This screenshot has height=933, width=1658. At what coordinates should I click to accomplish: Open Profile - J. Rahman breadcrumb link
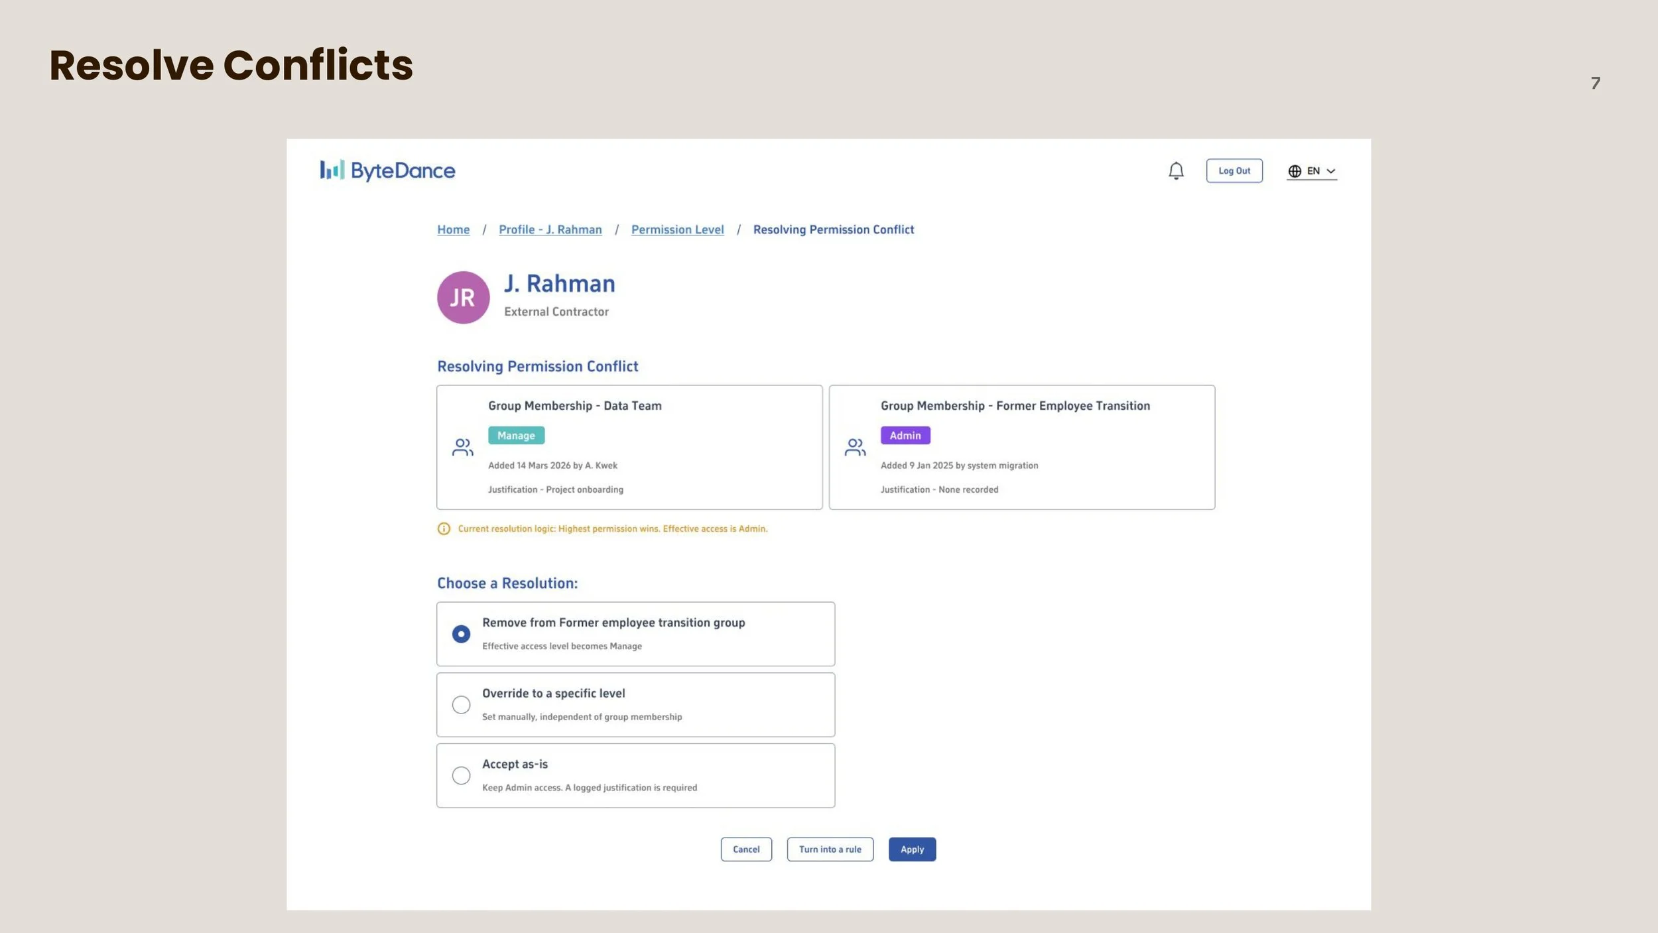pos(550,229)
